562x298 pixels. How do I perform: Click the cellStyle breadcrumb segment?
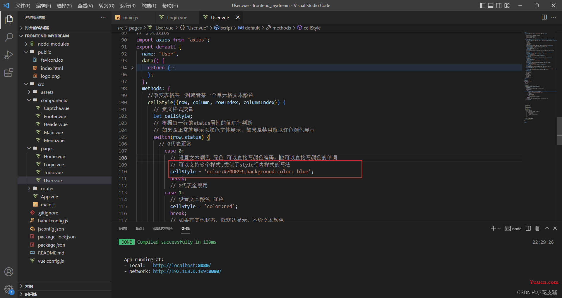pyautogui.click(x=309, y=28)
